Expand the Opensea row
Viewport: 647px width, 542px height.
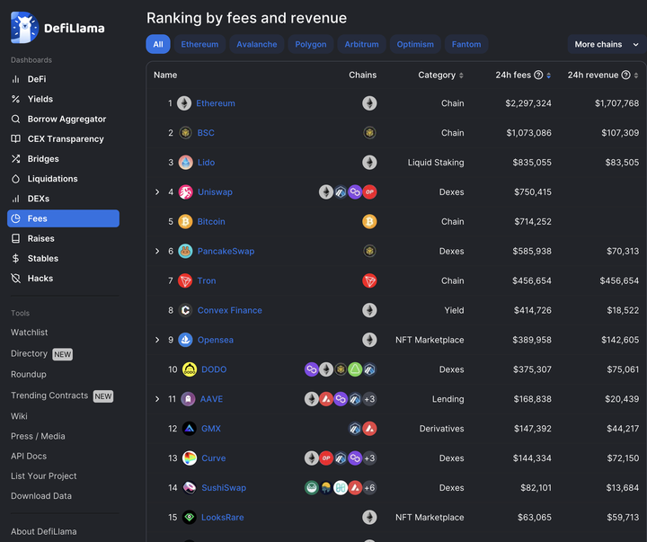(x=157, y=340)
